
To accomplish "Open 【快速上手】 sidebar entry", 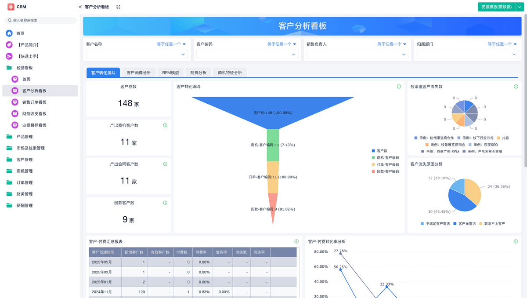I will point(40,56).
